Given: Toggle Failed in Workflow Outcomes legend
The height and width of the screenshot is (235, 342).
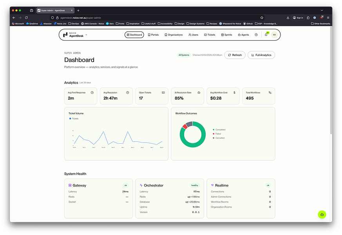Looking at the screenshot, I should click(x=217, y=134).
